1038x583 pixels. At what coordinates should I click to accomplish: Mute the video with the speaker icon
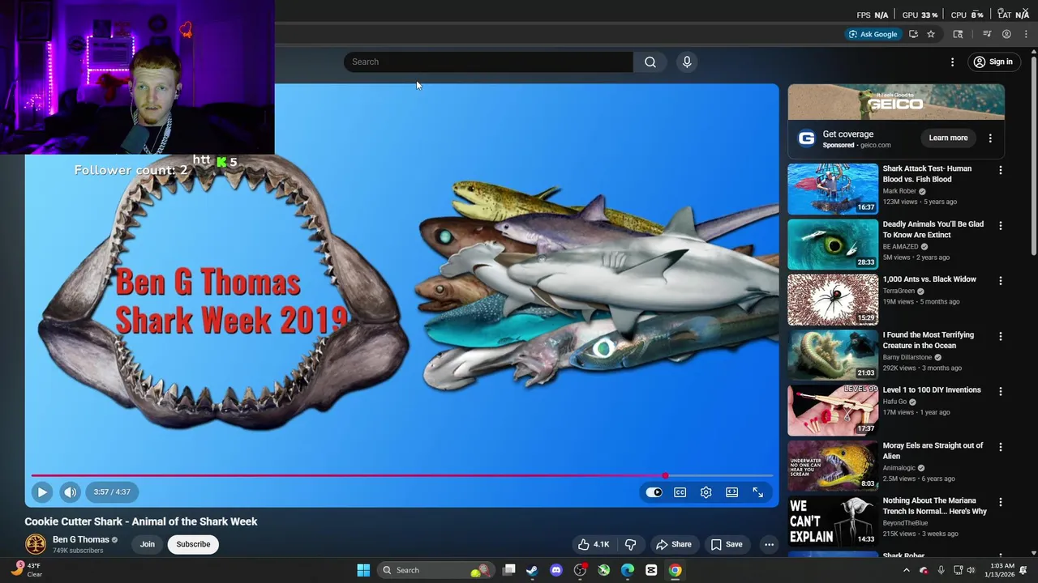[71, 492]
